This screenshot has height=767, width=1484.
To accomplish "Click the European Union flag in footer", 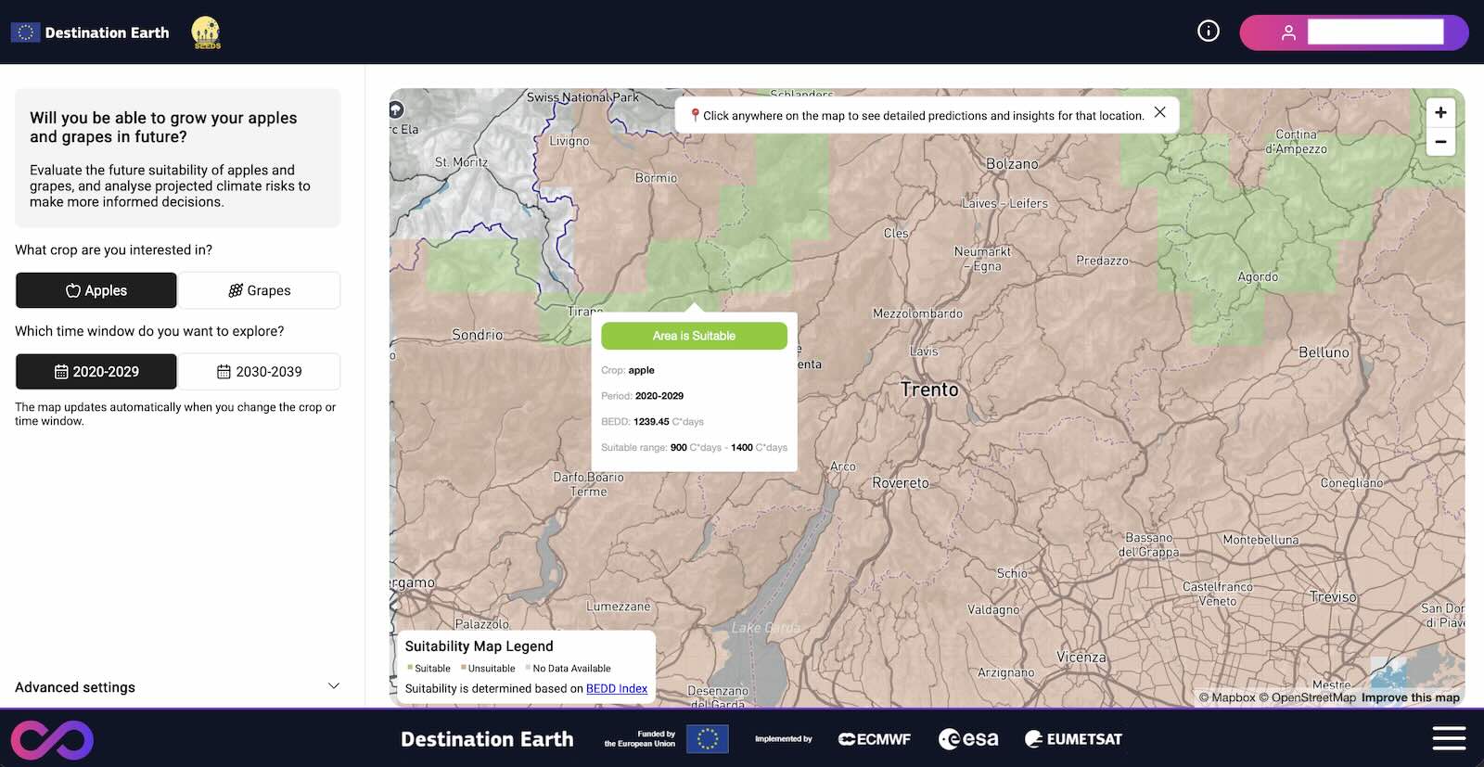I will click(x=708, y=739).
